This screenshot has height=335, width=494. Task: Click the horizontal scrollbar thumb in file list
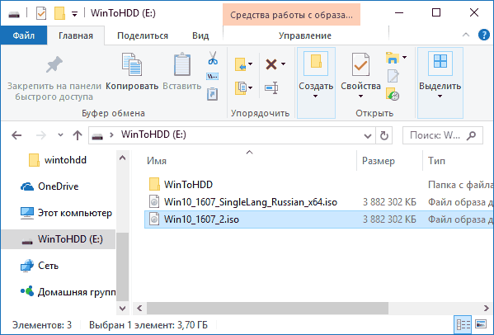point(267,308)
